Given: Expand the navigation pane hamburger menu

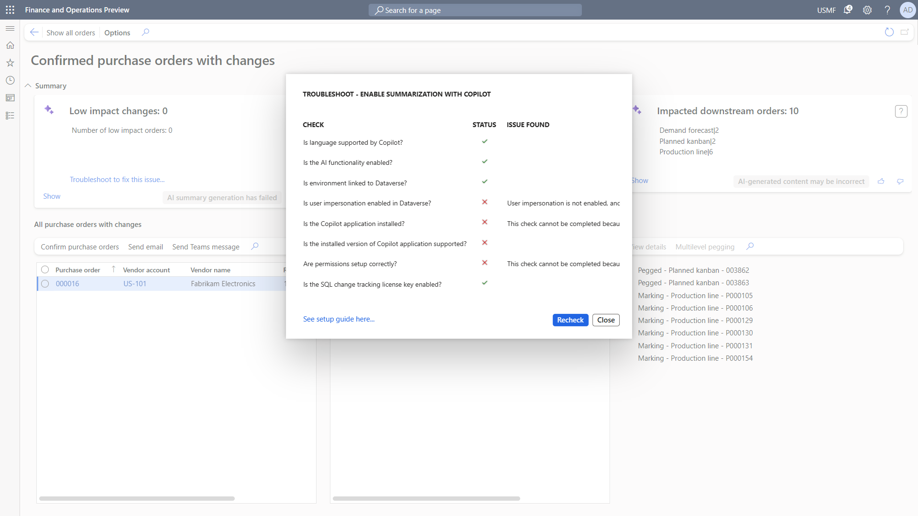Looking at the screenshot, I should pos(10,28).
